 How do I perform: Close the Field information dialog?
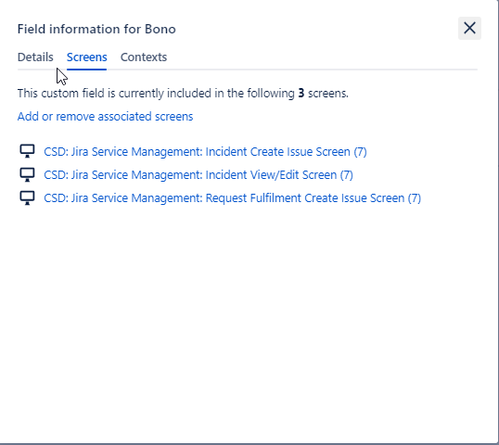coord(469,29)
